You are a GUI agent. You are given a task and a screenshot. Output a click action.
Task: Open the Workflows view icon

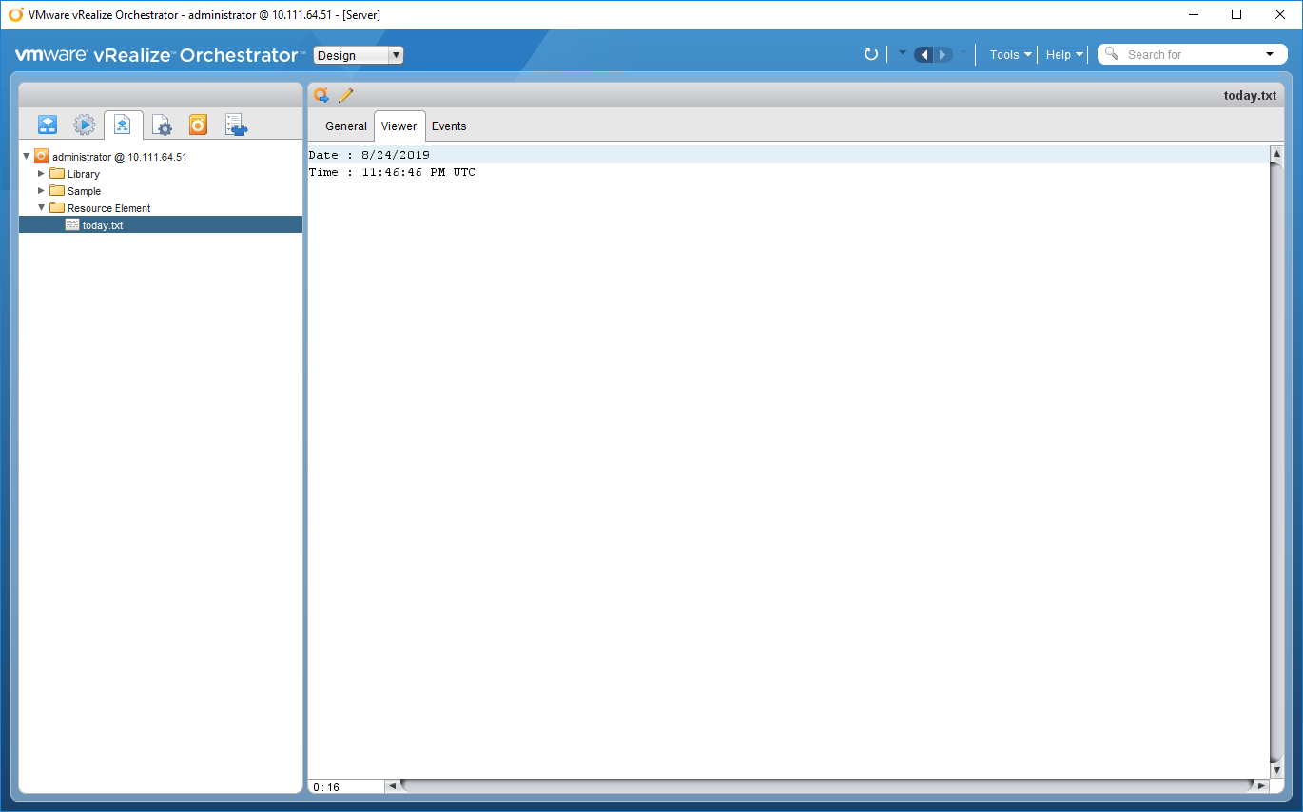click(48, 125)
